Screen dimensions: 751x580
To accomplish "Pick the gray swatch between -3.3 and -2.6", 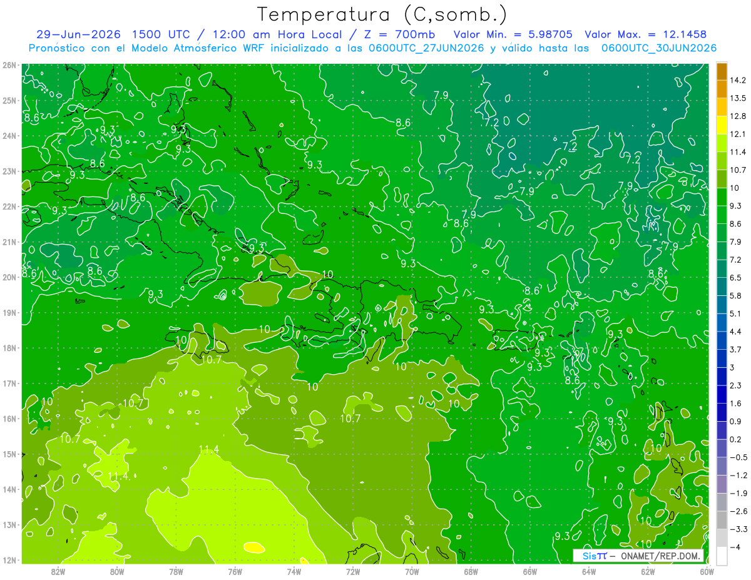I will pos(722,519).
